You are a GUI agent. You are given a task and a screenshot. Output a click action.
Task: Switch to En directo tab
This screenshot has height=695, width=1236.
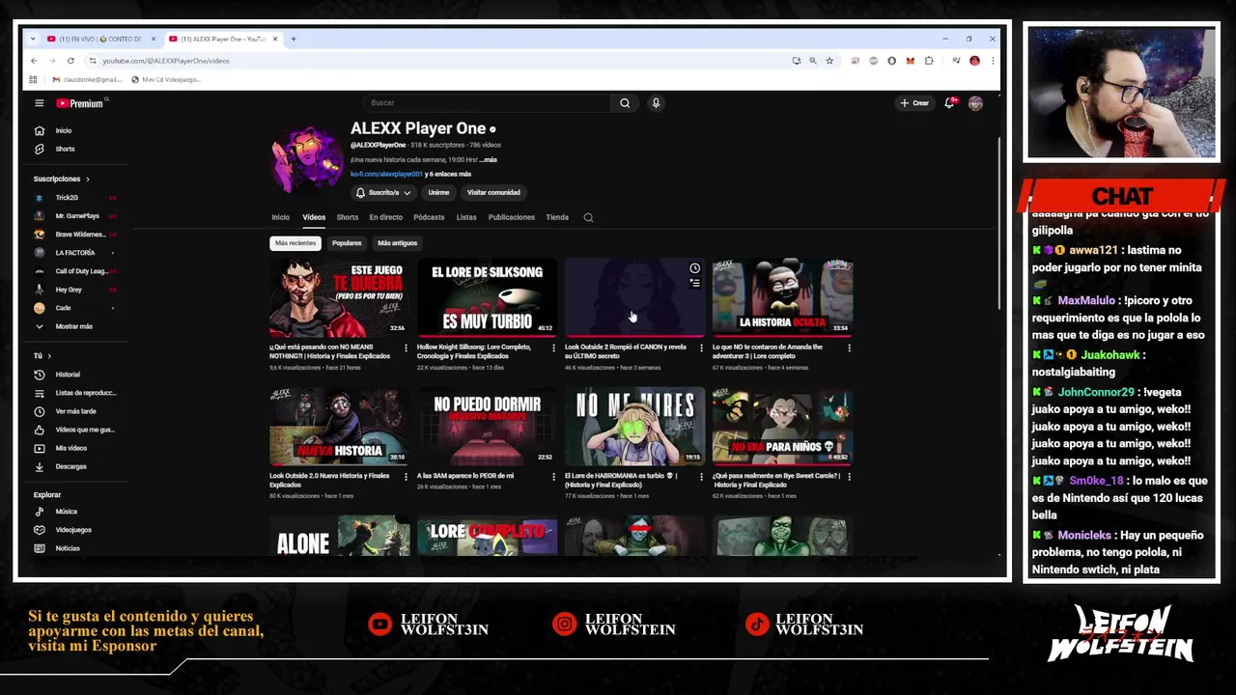pos(385,217)
